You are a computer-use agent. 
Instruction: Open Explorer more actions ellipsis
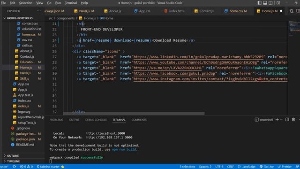pyautogui.click(x=39, y=11)
